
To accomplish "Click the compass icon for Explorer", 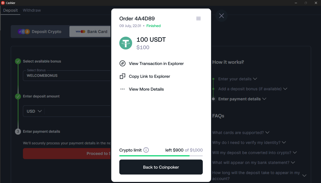I will tap(123, 64).
